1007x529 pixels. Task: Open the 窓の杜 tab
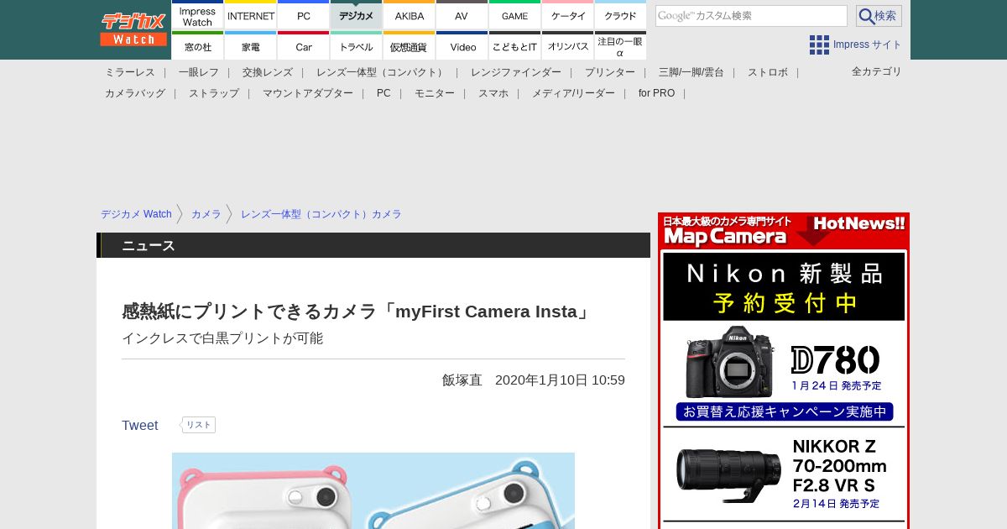[197, 45]
